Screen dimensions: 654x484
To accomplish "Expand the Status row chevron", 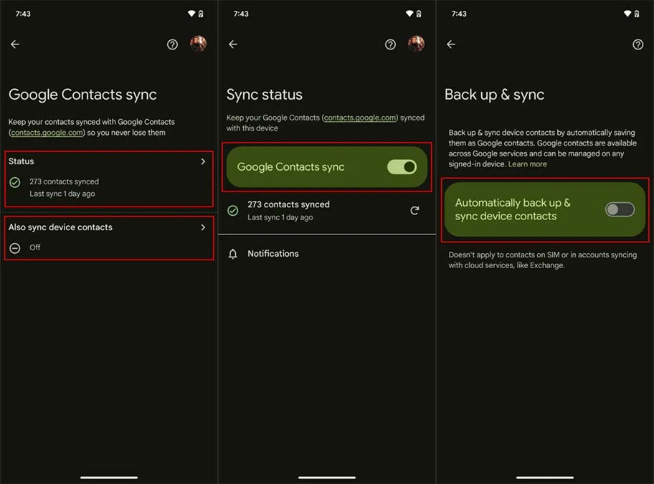I will (203, 161).
